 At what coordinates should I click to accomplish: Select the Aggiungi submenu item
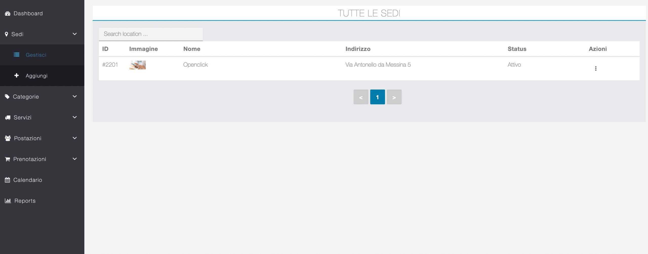point(36,76)
